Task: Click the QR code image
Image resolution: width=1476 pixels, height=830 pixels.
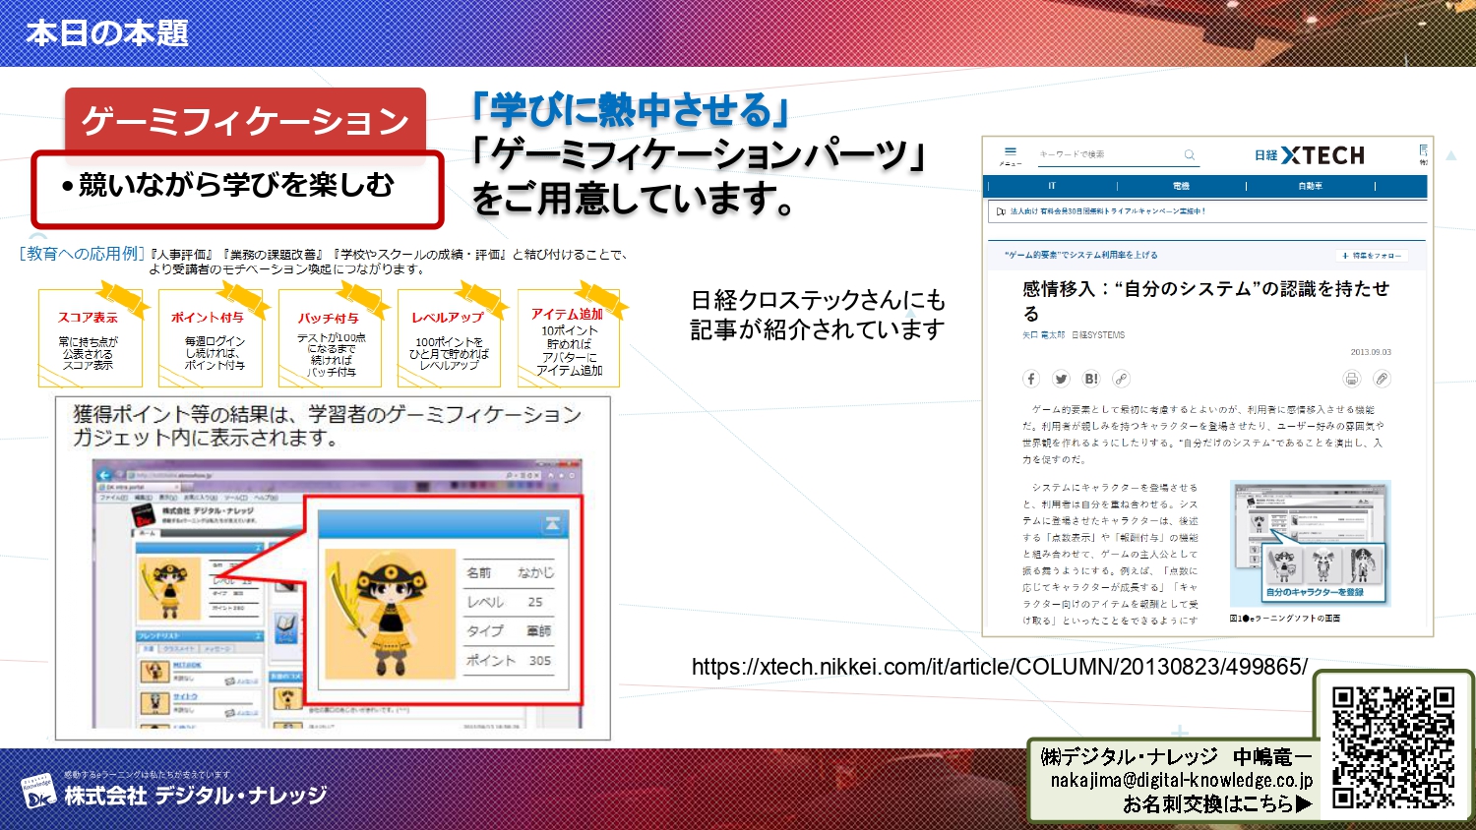Action: pyautogui.click(x=1392, y=747)
